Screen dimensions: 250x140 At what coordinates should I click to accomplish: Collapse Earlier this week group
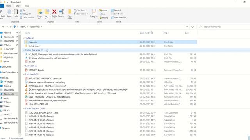point(24,50)
